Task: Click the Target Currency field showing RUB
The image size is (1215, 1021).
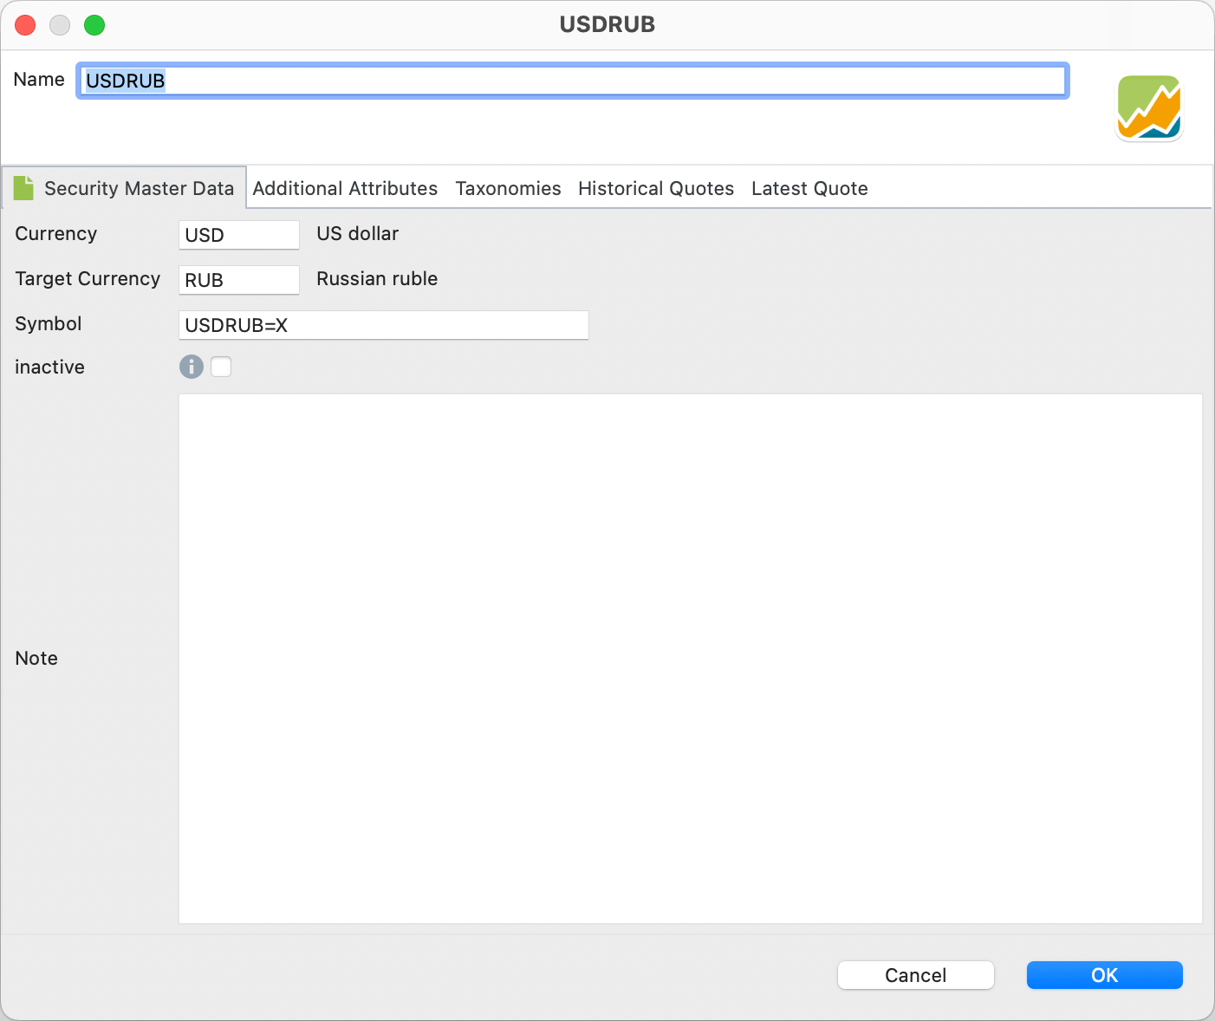Action: pos(239,280)
